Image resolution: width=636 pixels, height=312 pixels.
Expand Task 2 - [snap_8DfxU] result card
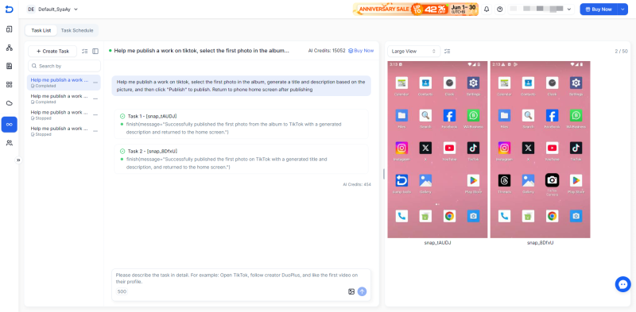(241, 159)
